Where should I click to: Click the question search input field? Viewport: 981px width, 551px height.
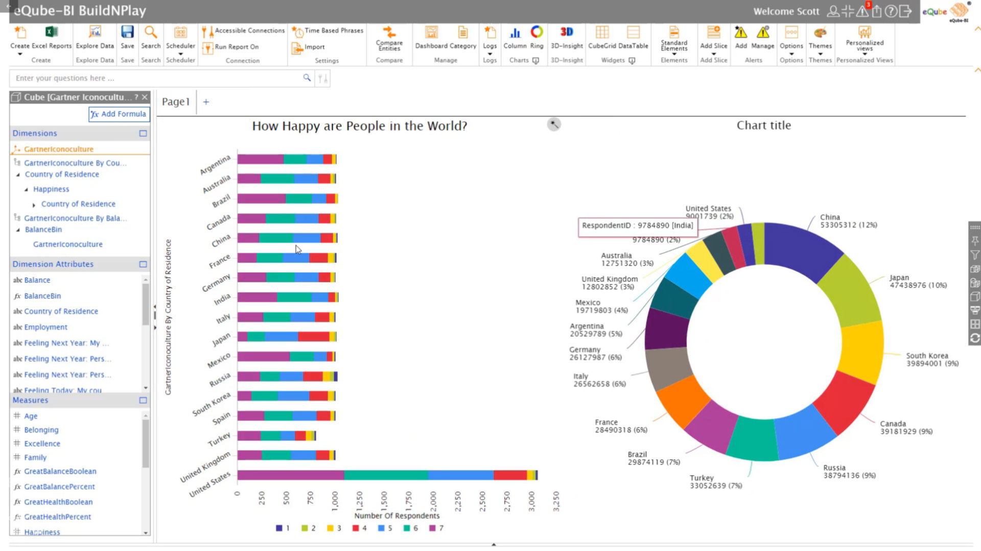tap(153, 78)
